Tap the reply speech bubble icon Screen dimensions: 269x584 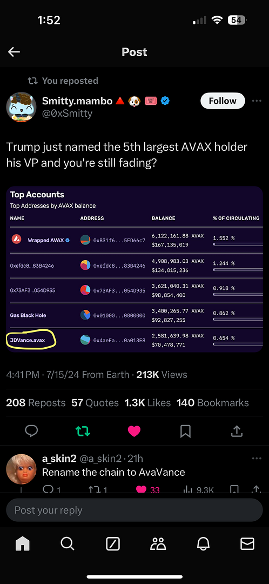(x=31, y=432)
